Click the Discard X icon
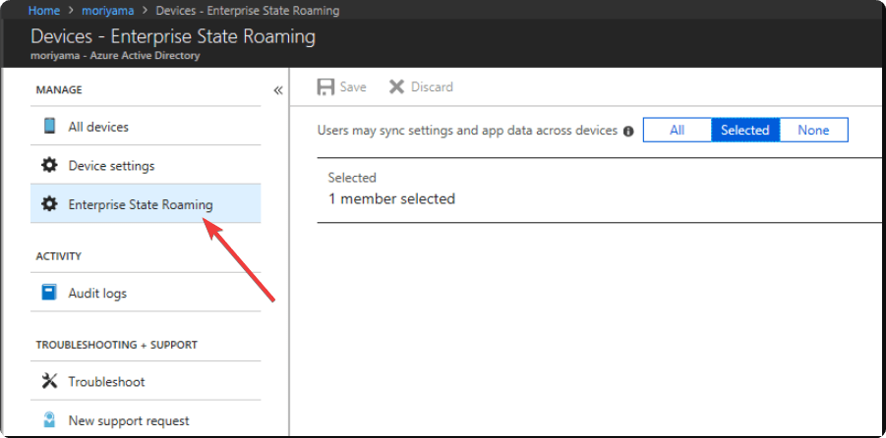Image resolution: width=886 pixels, height=438 pixels. (x=396, y=87)
